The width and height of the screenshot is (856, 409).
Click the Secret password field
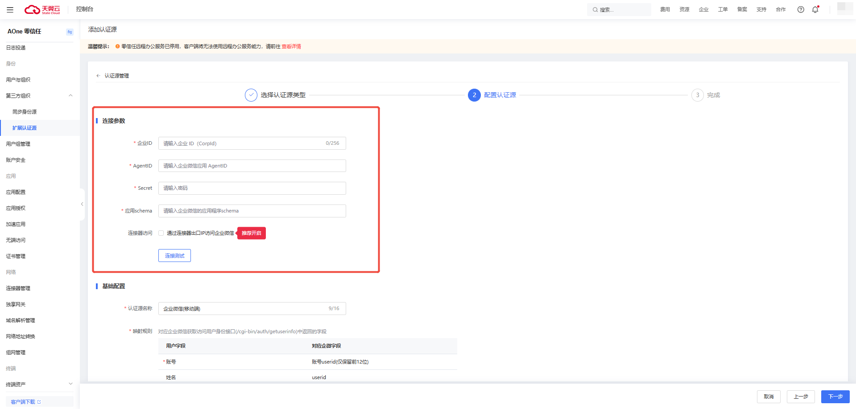click(252, 188)
